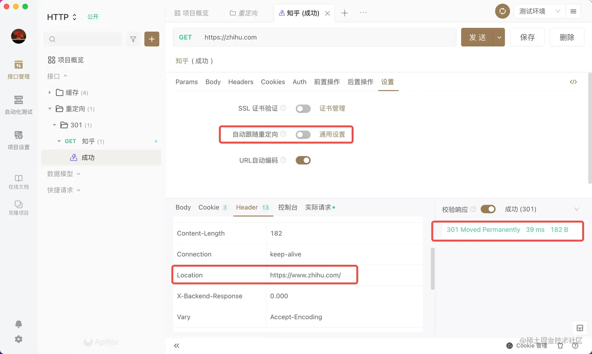
Task: Expand the 快捷请求 section
Action: 64,190
